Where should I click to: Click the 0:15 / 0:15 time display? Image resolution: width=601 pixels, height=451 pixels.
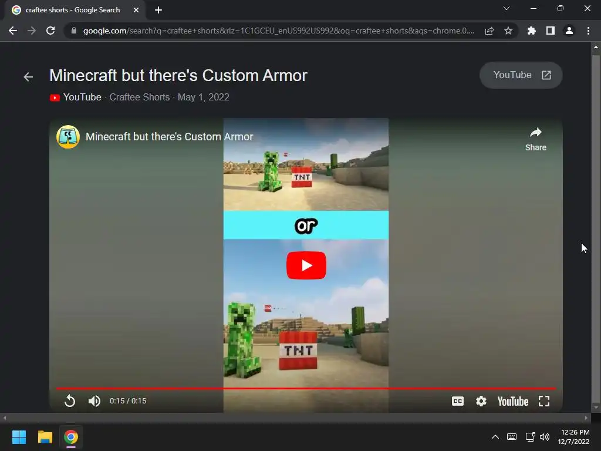point(127,400)
